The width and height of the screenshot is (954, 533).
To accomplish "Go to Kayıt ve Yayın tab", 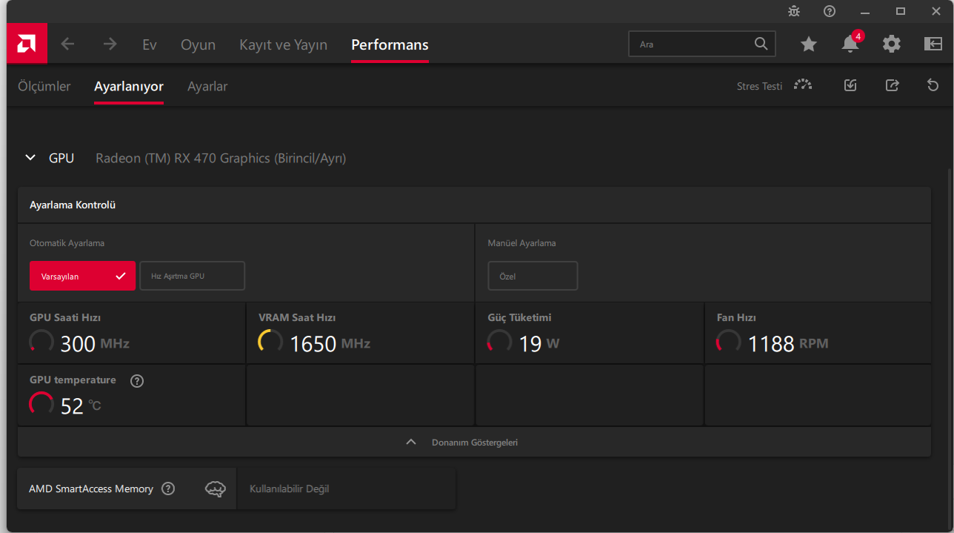I will [283, 44].
